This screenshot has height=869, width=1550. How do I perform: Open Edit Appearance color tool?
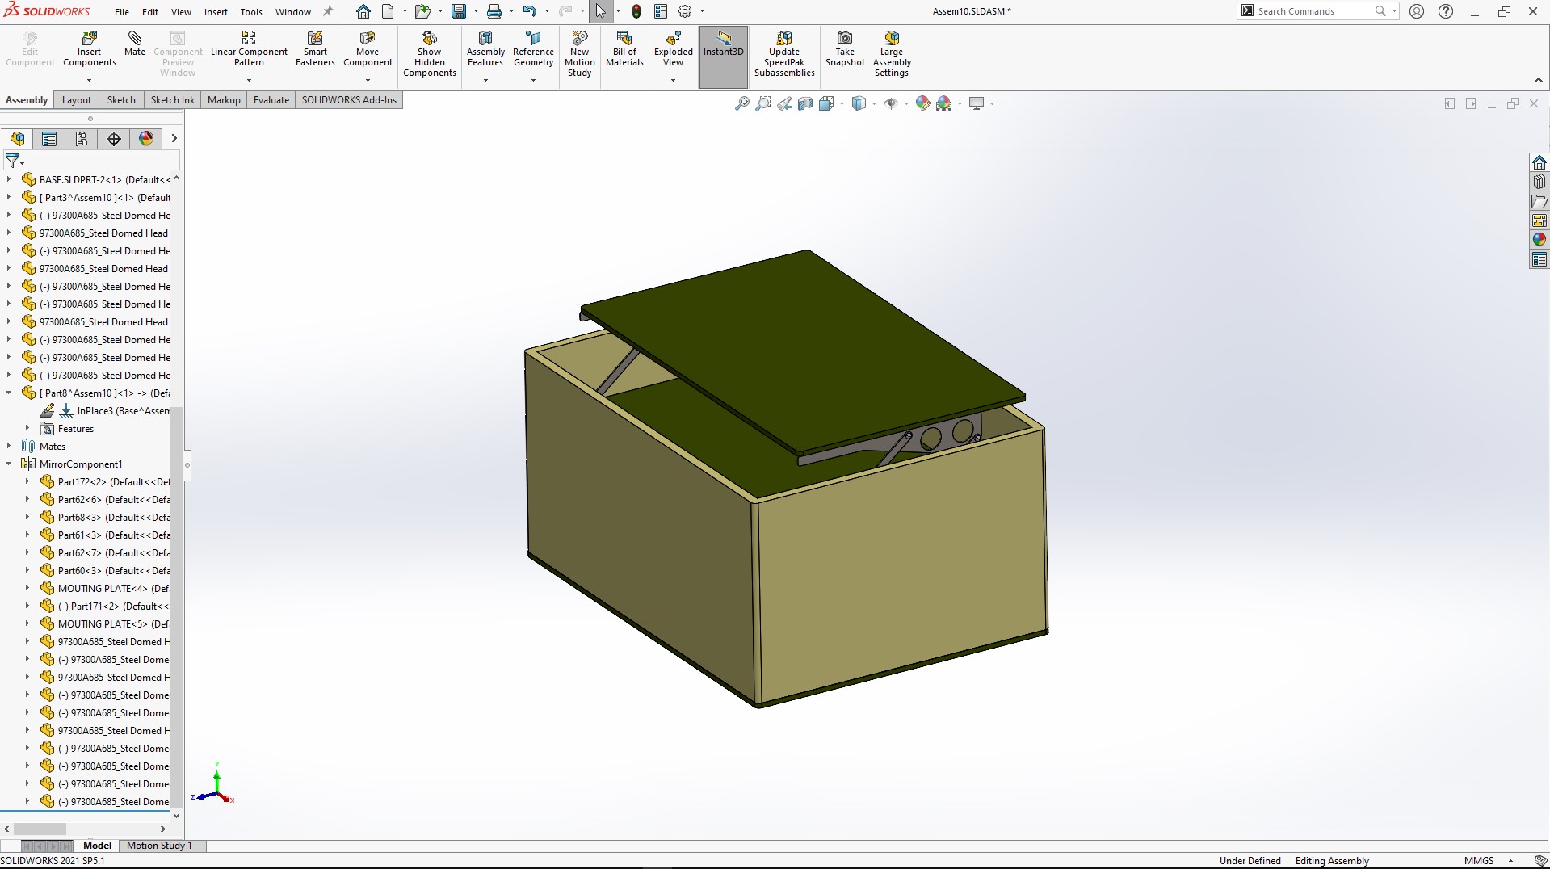[923, 103]
